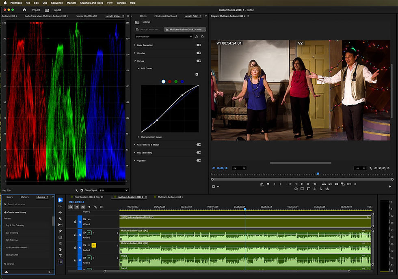
Task: Toggle the Color Wheels & Match switch
Action: click(x=199, y=145)
